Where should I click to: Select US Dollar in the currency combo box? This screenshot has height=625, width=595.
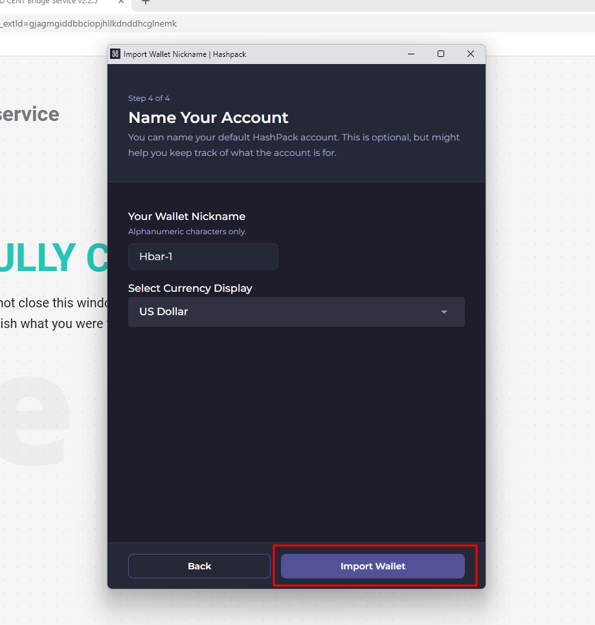tap(296, 312)
